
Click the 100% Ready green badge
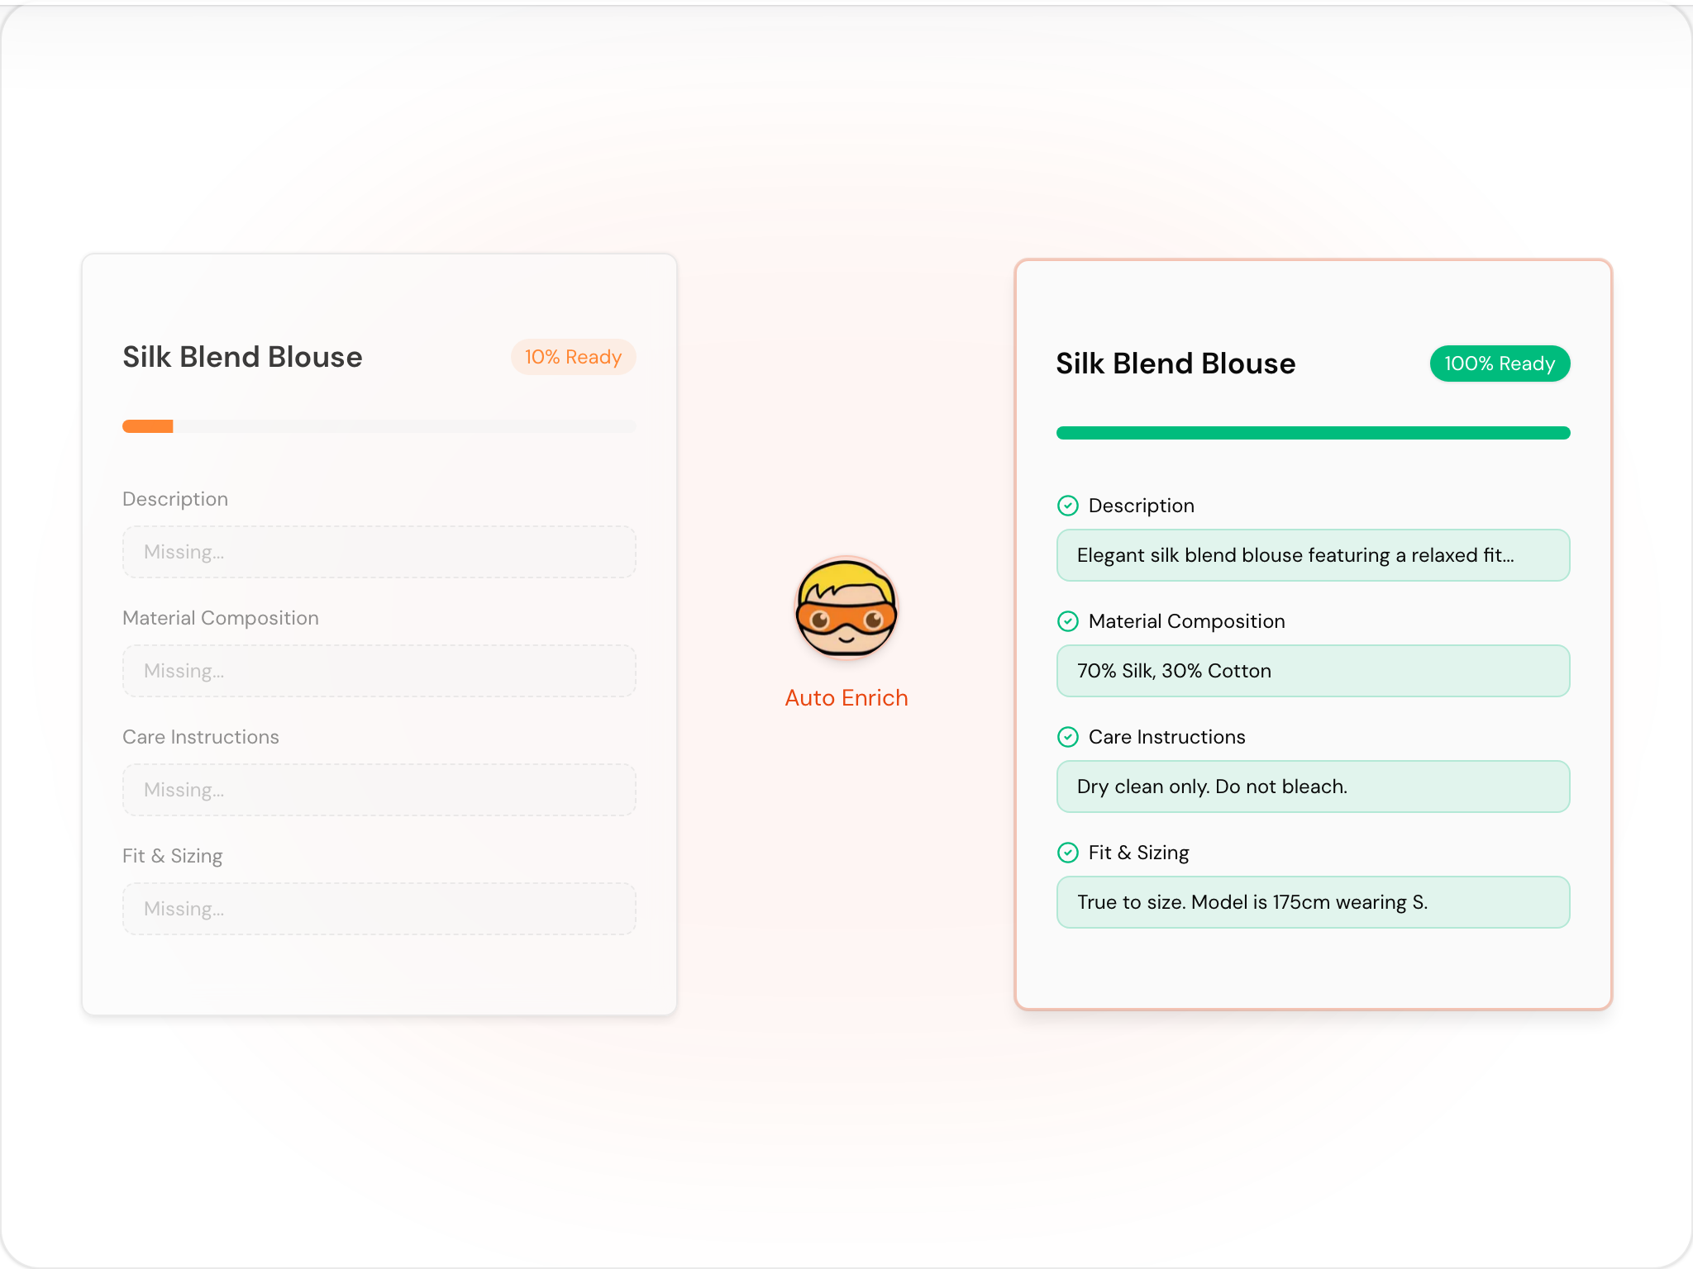[1500, 364]
